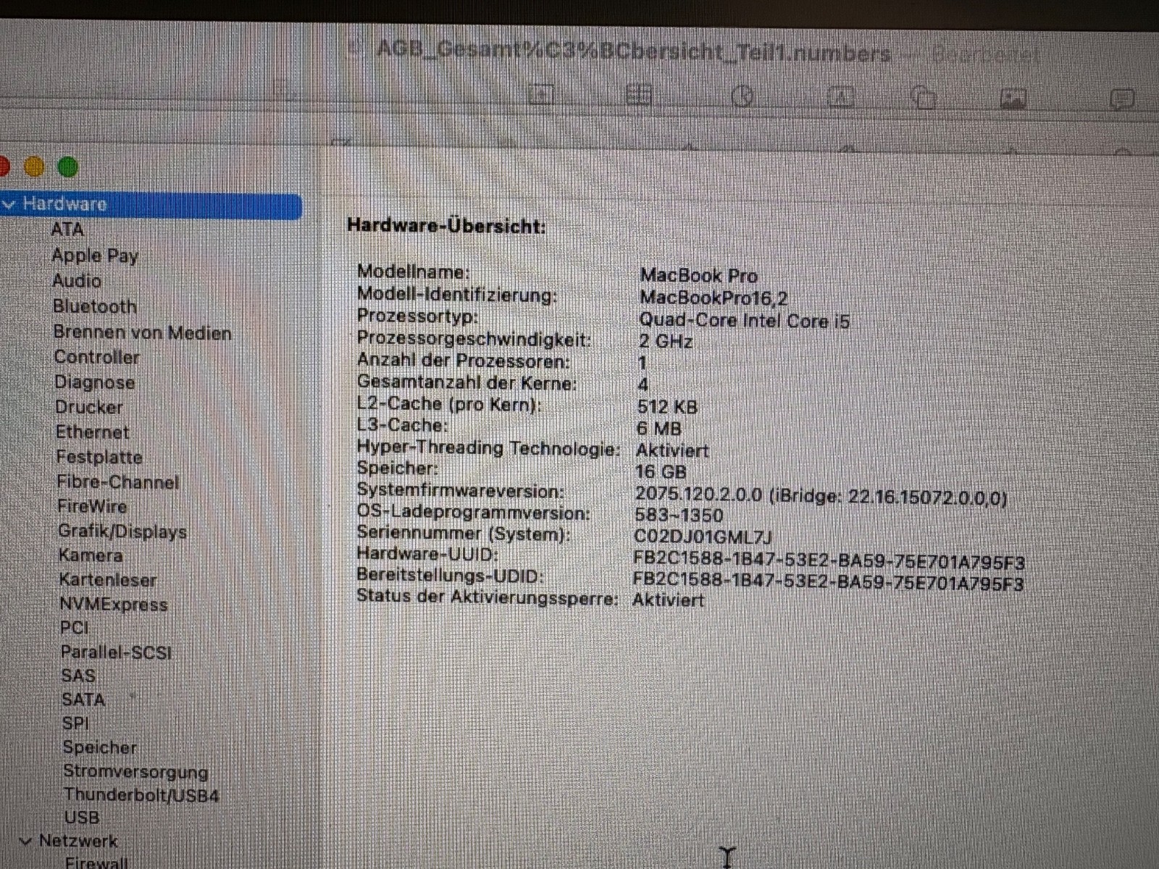Image resolution: width=1159 pixels, height=869 pixels.
Task: Select Hardware category in sidebar
Action: (151, 205)
